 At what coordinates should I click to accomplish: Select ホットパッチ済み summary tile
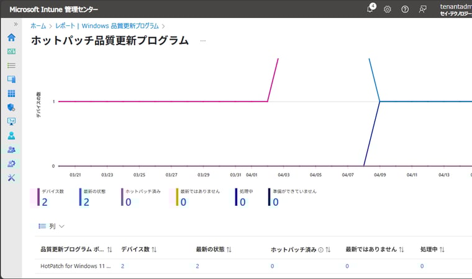[140, 198]
